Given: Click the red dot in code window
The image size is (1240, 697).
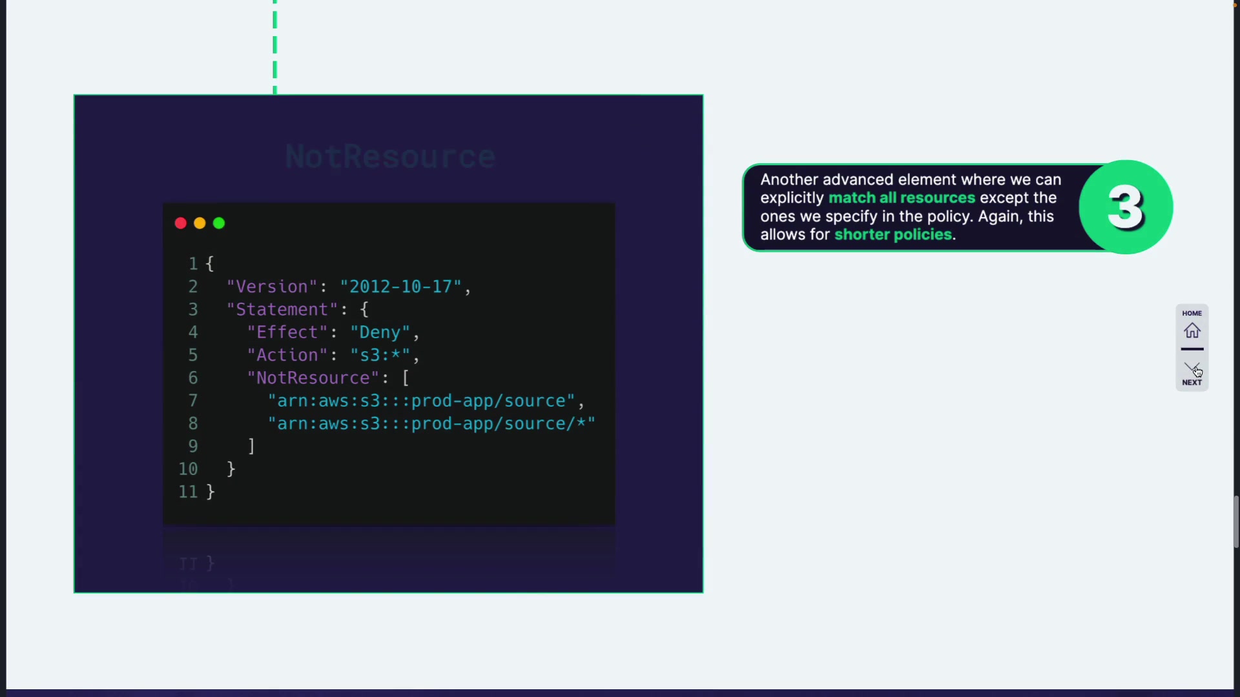Looking at the screenshot, I should tap(181, 223).
